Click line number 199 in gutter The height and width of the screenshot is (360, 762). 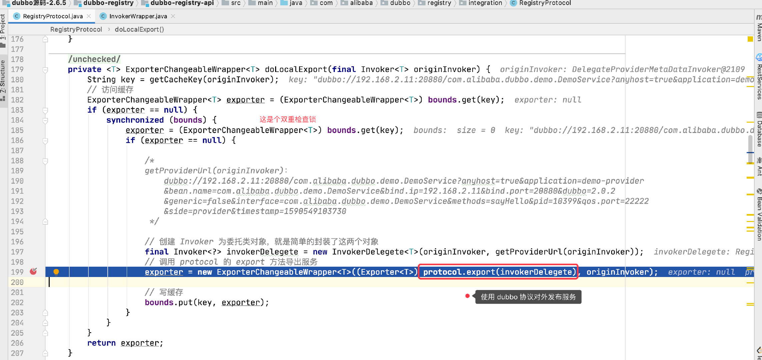(17, 272)
